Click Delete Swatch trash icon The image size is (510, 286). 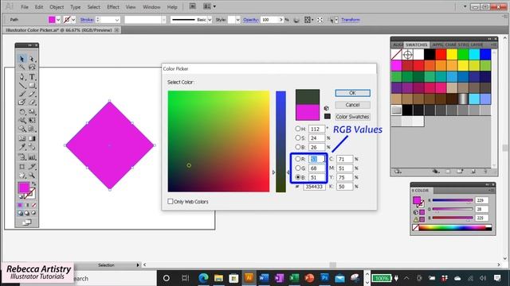pos(485,172)
